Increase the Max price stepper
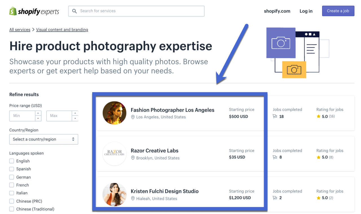The image size is (361, 214). pyautogui.click(x=75, y=113)
